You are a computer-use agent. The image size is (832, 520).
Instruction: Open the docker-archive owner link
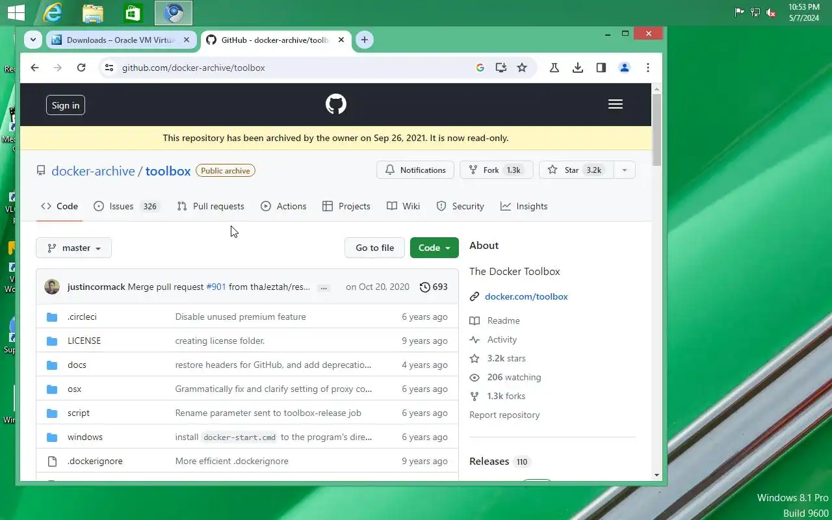[93, 171]
